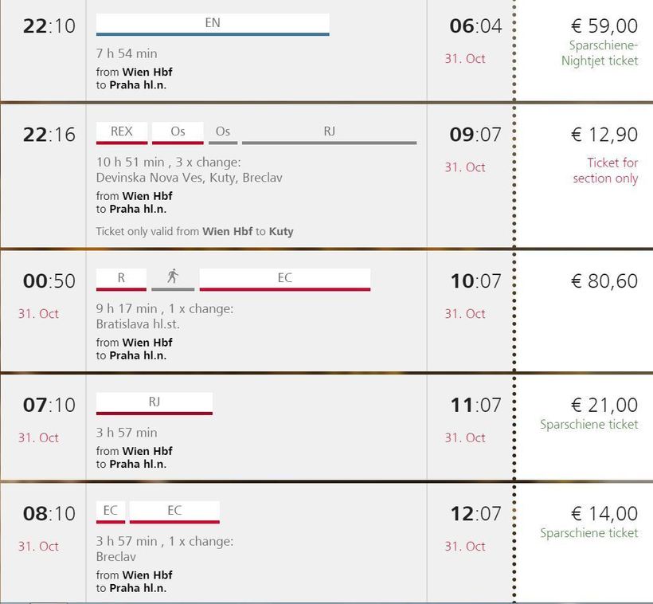The width and height of the screenshot is (653, 604).
Task: Expand the 22:16 departure connection
Action: point(49,135)
